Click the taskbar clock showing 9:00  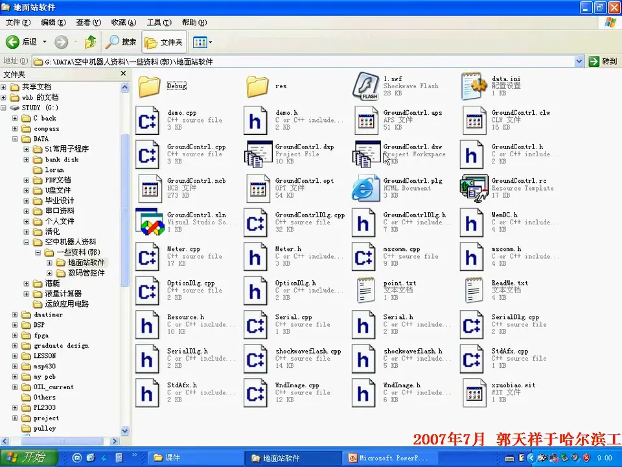coord(604,458)
